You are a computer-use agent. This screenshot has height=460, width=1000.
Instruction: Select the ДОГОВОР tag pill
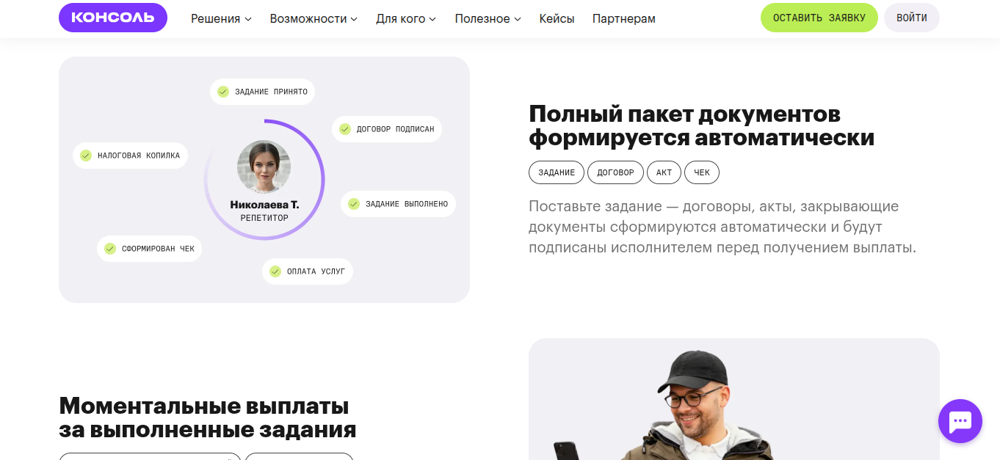(615, 172)
